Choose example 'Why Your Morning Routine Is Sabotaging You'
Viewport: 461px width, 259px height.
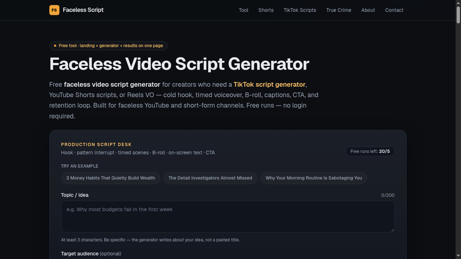pyautogui.click(x=314, y=178)
